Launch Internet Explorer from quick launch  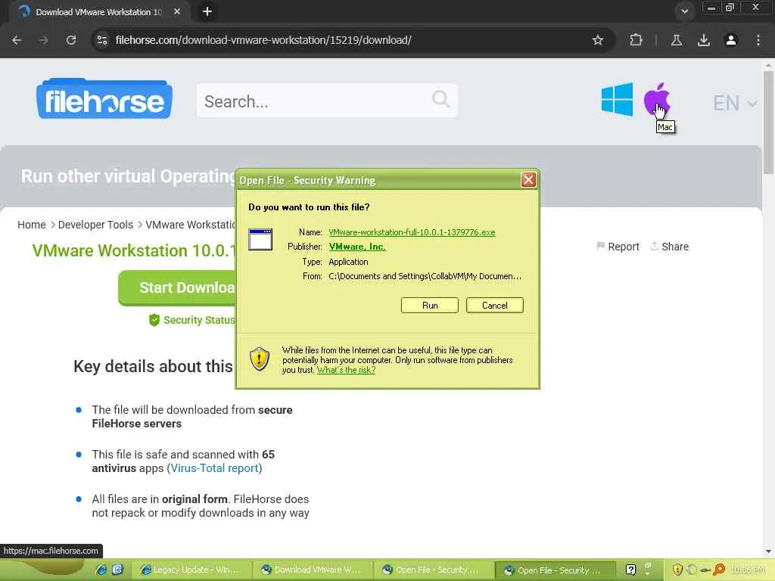click(101, 570)
